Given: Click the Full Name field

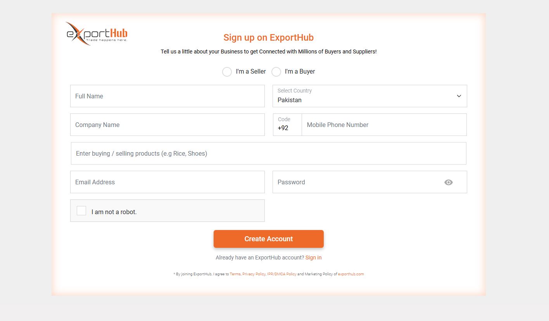Looking at the screenshot, I should pyautogui.click(x=167, y=96).
